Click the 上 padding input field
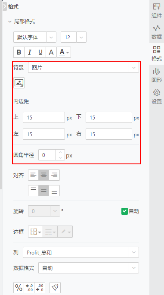Viewport: 164px width, 295px height. click(x=44, y=117)
